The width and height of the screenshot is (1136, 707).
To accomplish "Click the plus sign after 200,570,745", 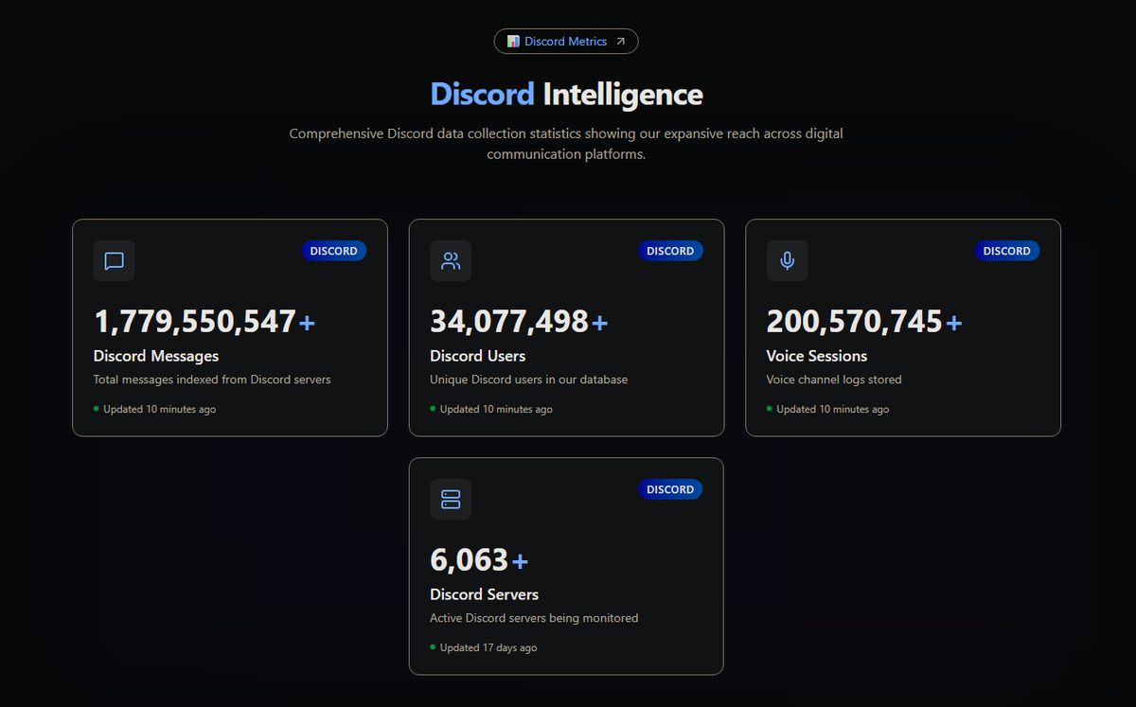I will (954, 324).
